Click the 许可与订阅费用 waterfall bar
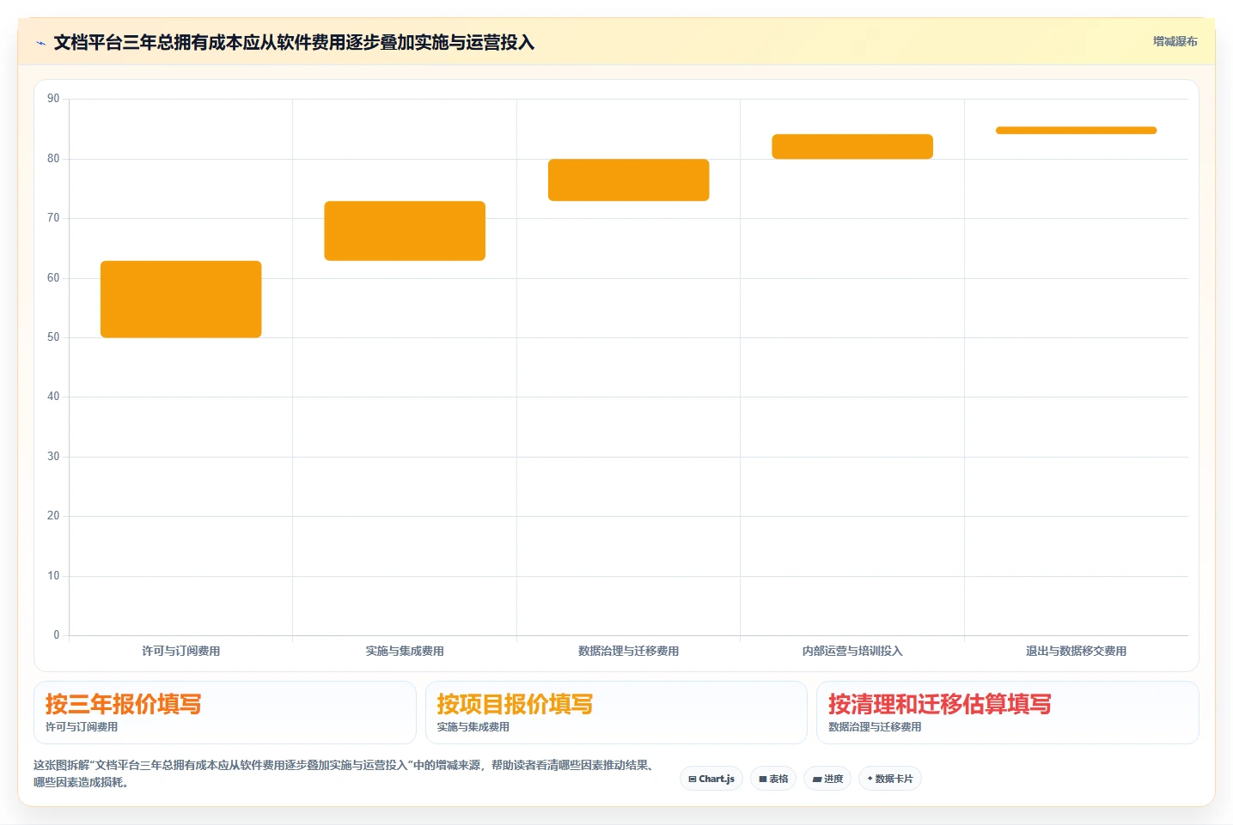This screenshot has width=1233, height=825. point(181,299)
